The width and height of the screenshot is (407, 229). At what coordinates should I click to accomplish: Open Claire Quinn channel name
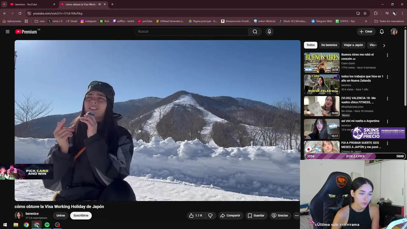[x=348, y=63]
